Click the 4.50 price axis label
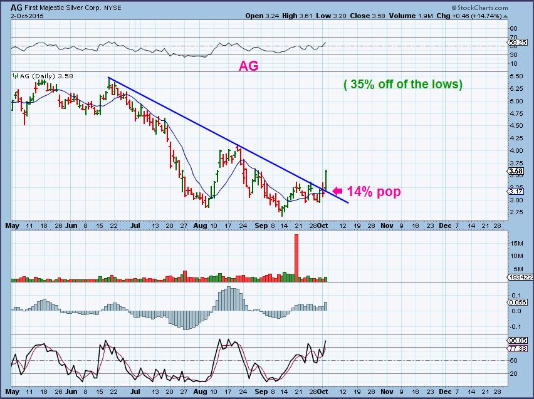 (516, 126)
